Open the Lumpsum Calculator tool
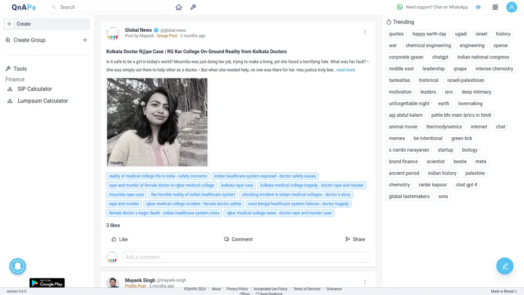 point(43,101)
